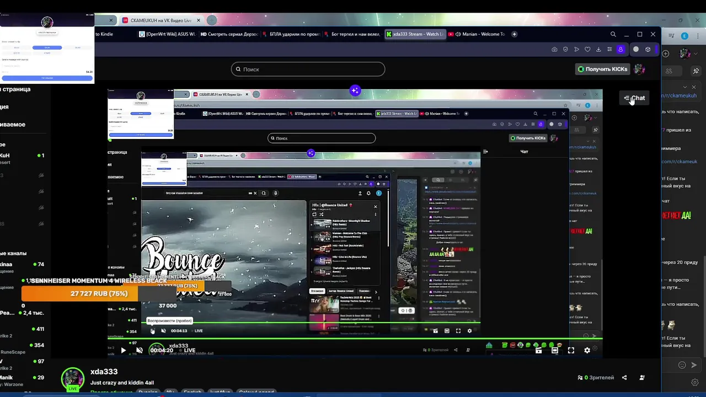
Task: Click the heart bookmark icon in address bar
Action: [x=587, y=49]
